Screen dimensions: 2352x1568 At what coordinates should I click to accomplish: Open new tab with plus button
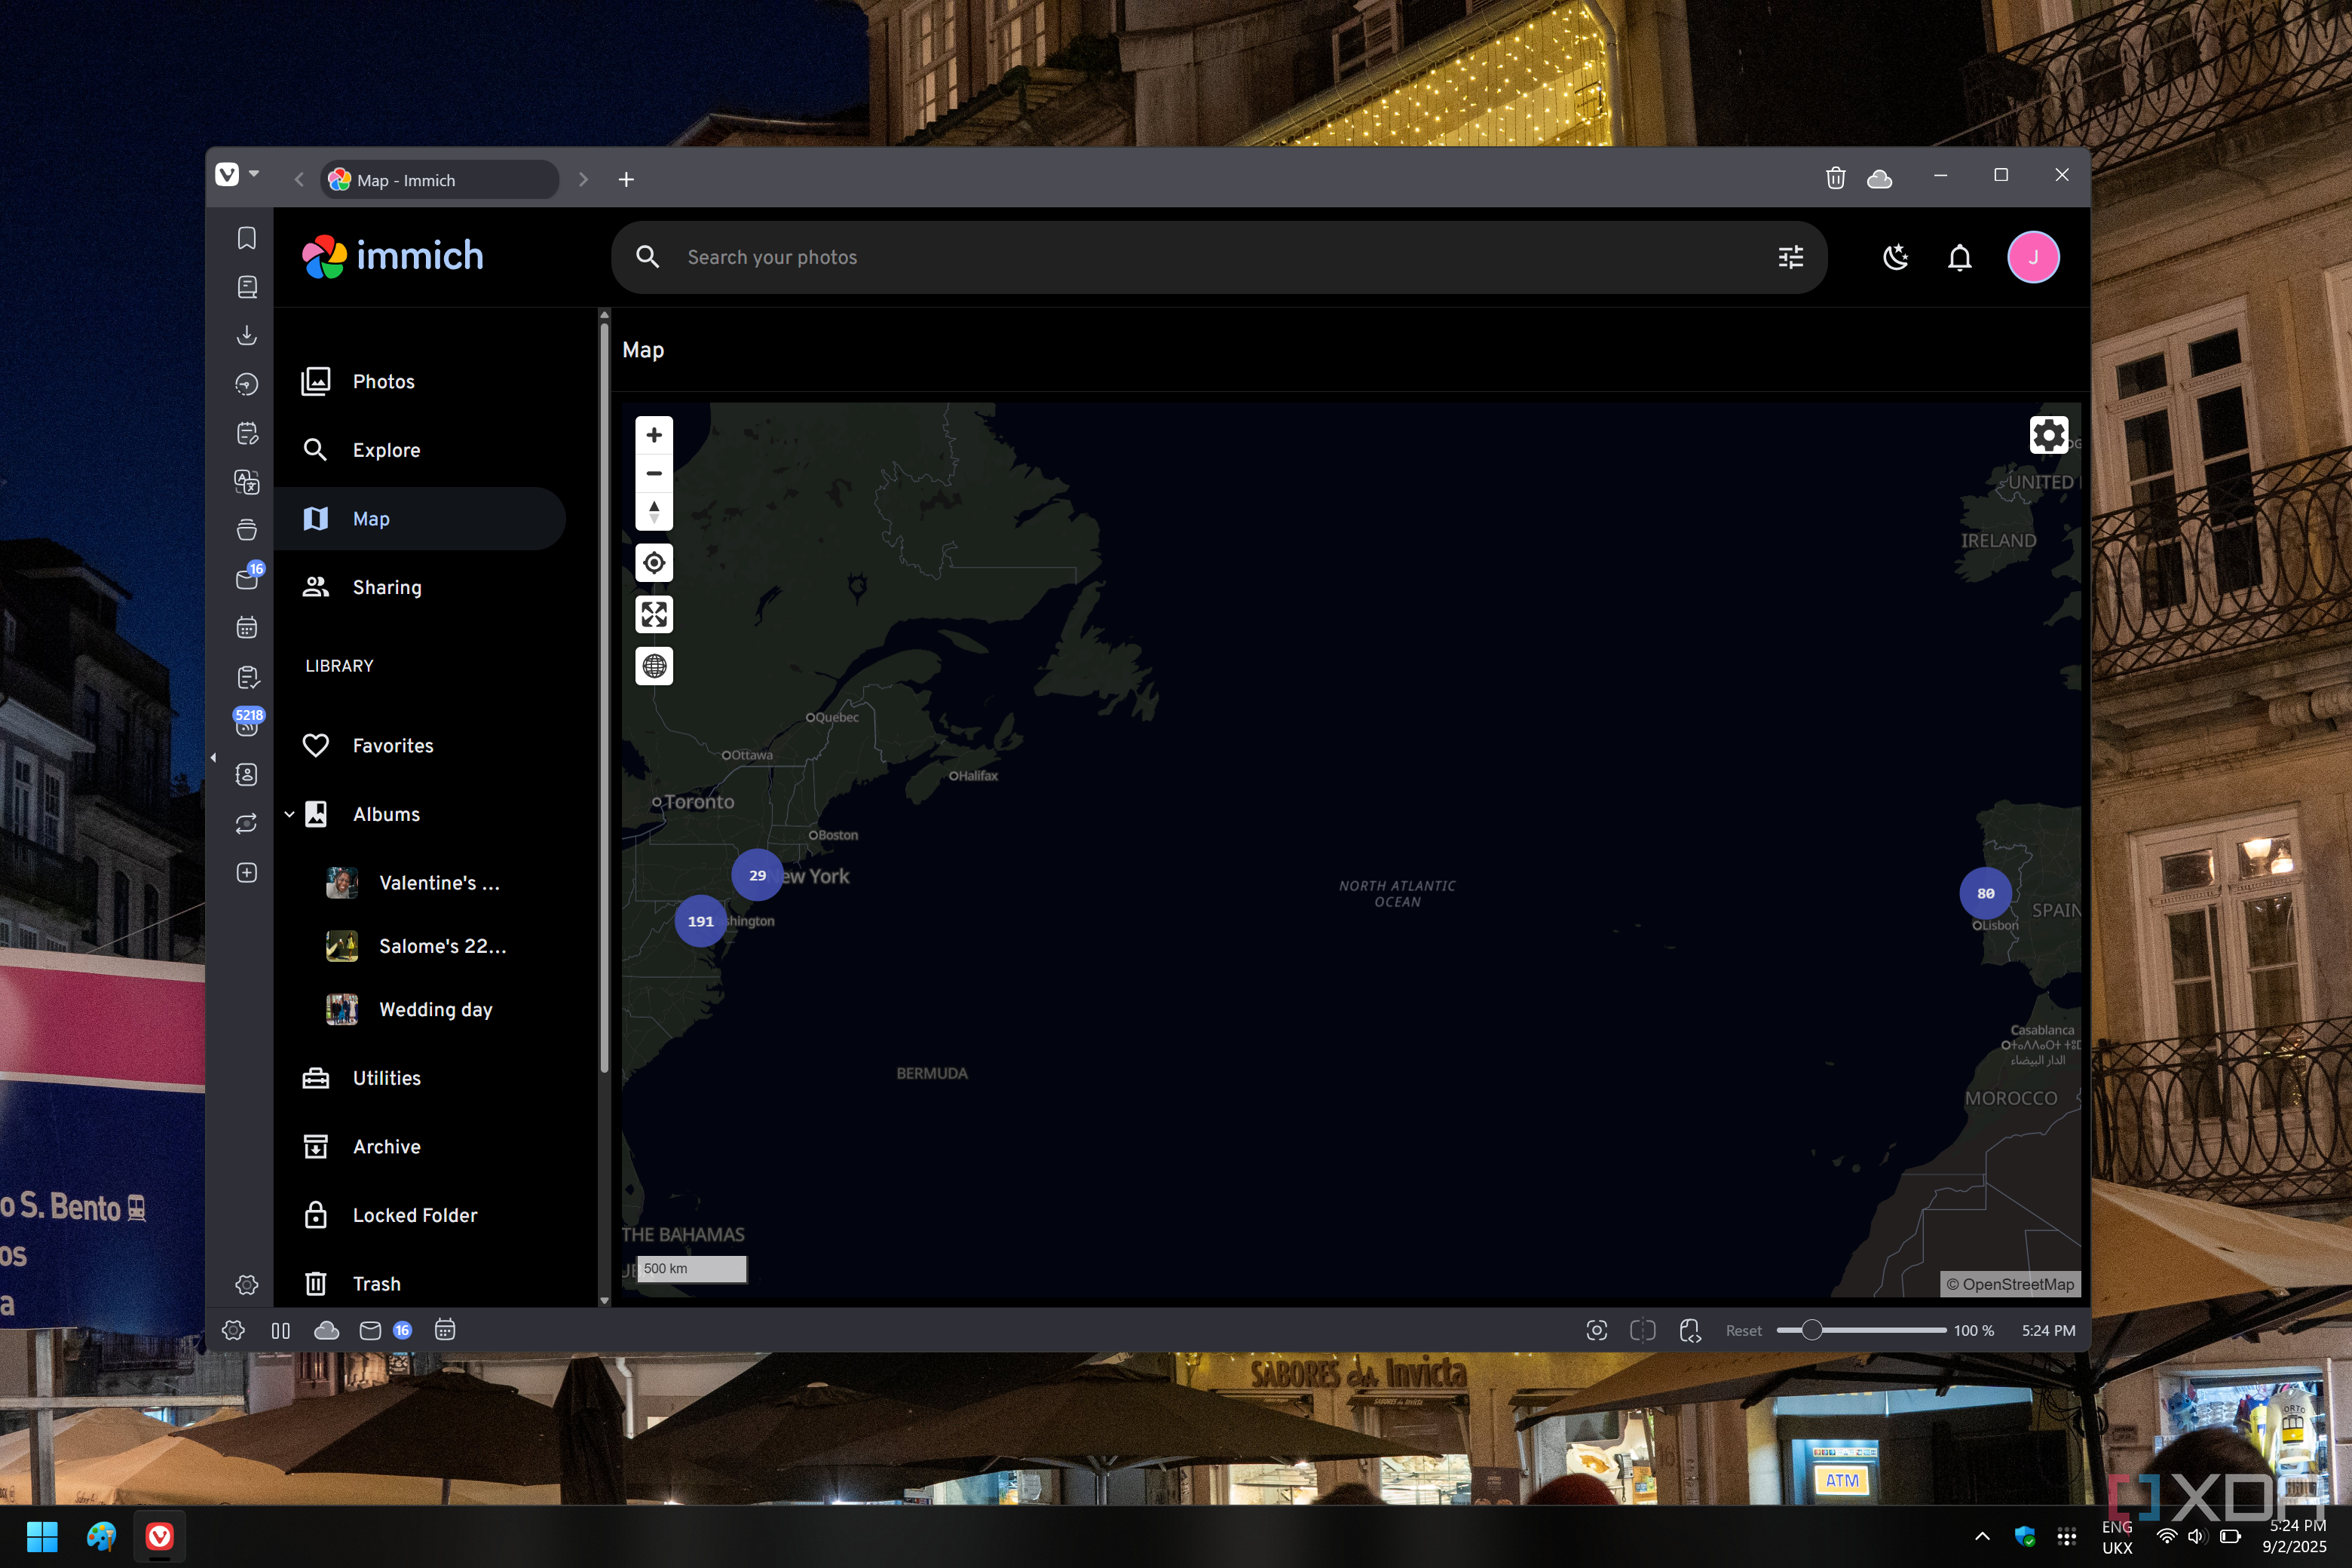coord(626,179)
